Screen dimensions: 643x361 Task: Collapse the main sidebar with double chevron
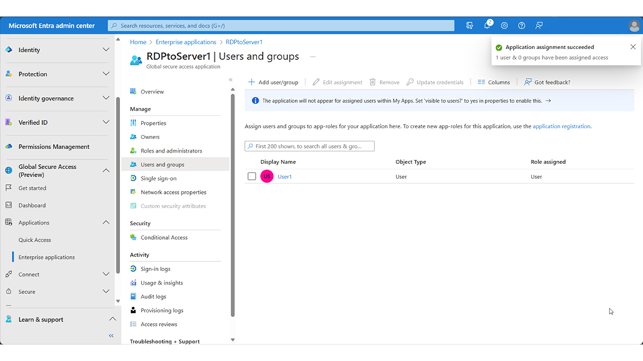[111, 335]
